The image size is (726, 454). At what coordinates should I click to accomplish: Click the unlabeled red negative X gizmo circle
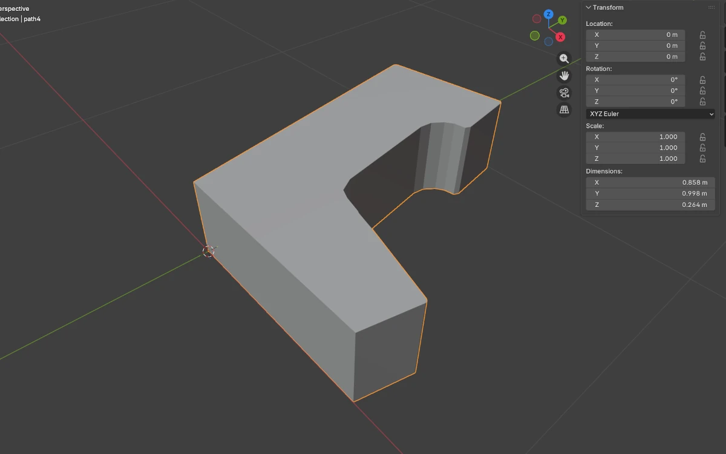pos(537,19)
